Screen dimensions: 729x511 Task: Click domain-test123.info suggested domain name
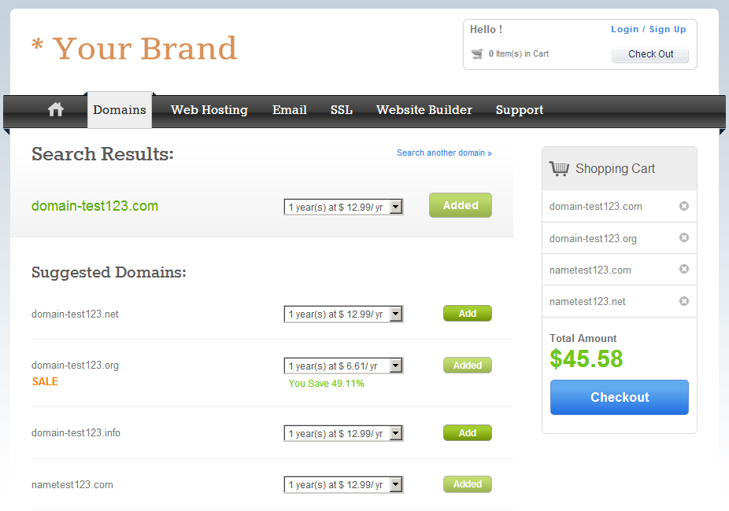pyautogui.click(x=76, y=432)
